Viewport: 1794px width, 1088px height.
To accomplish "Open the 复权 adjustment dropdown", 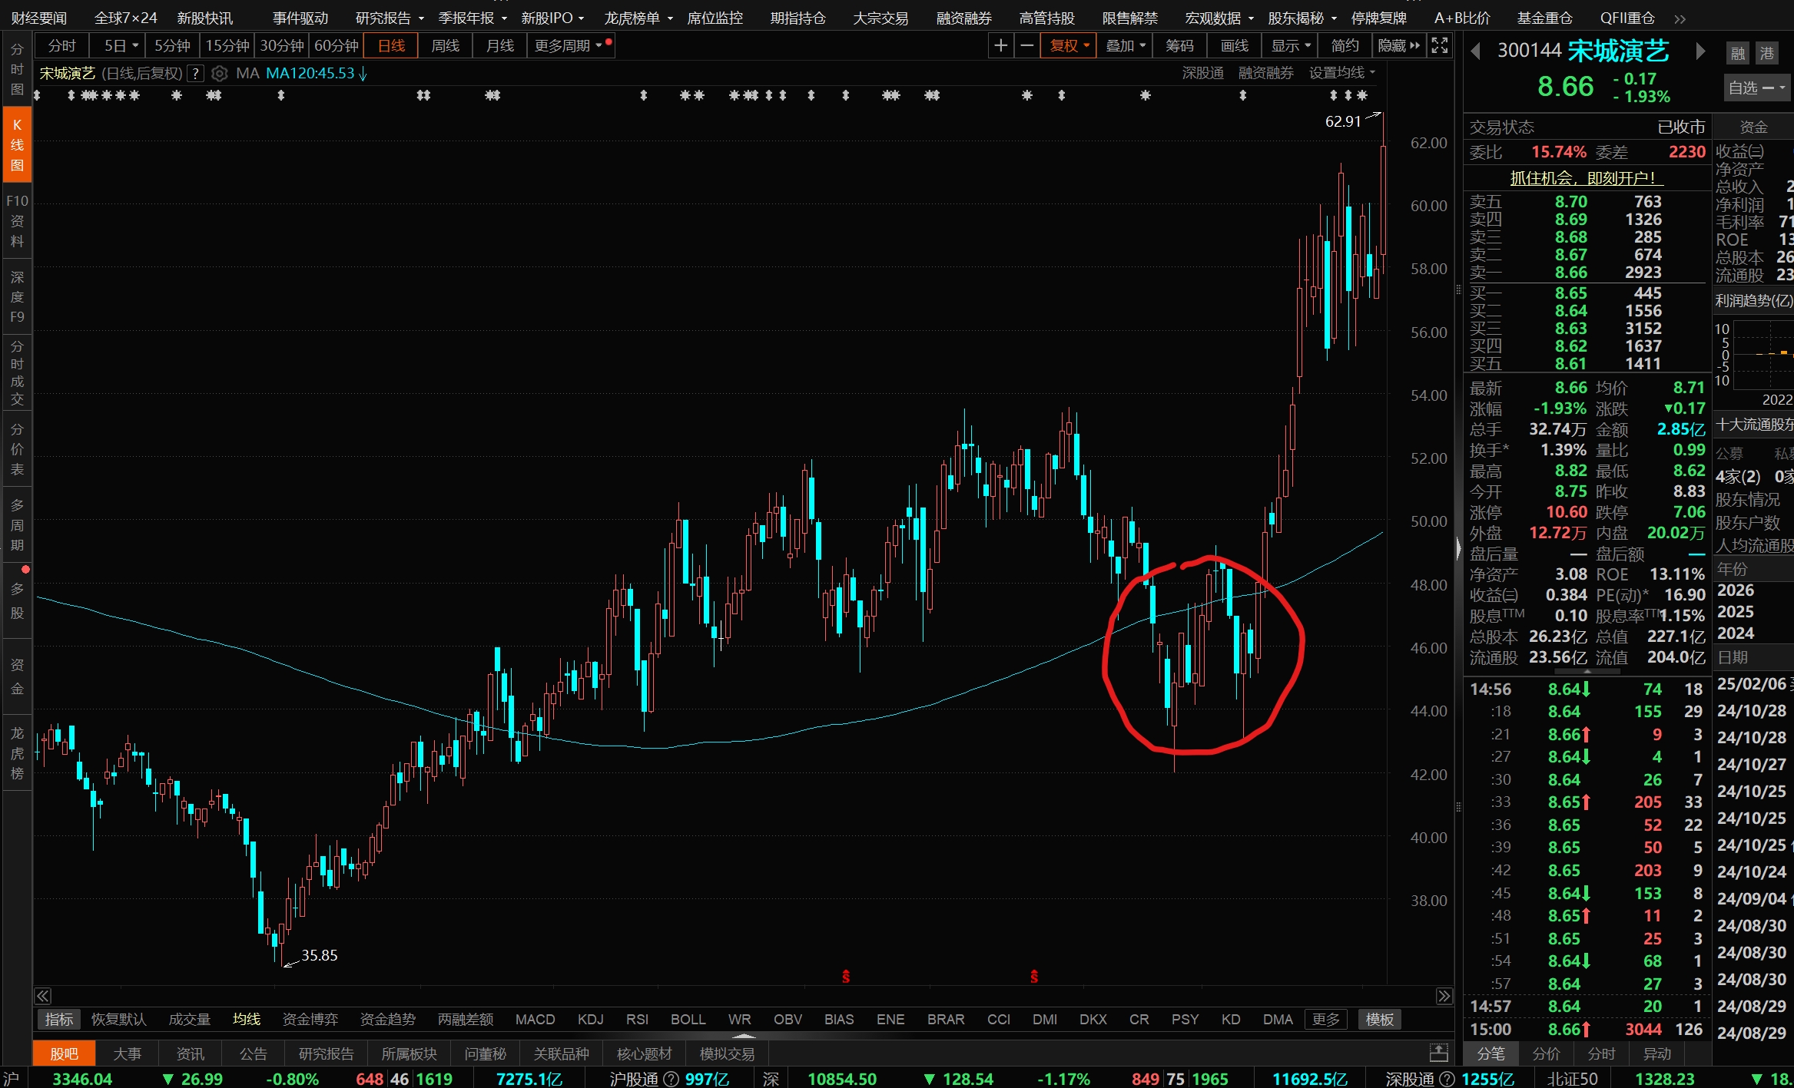I will pyautogui.click(x=1069, y=46).
